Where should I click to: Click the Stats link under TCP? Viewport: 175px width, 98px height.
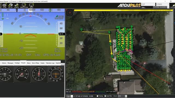coord(143,7)
